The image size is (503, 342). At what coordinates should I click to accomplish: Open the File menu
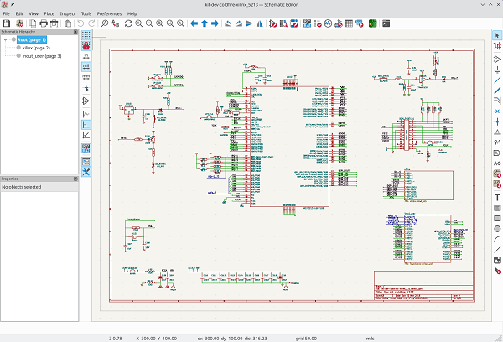7,13
